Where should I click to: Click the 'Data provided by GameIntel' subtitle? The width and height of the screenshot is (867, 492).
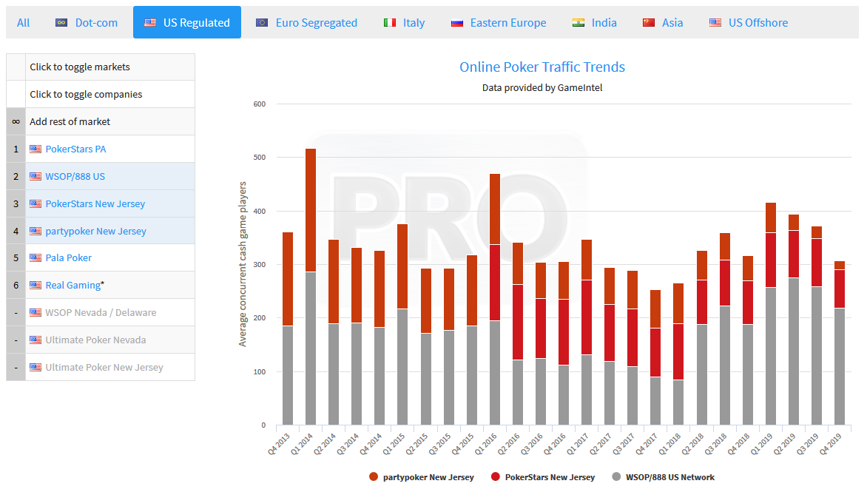click(x=542, y=88)
